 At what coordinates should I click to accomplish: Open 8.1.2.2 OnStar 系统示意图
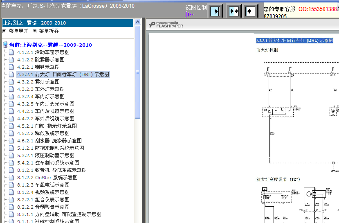[x=47, y=177]
